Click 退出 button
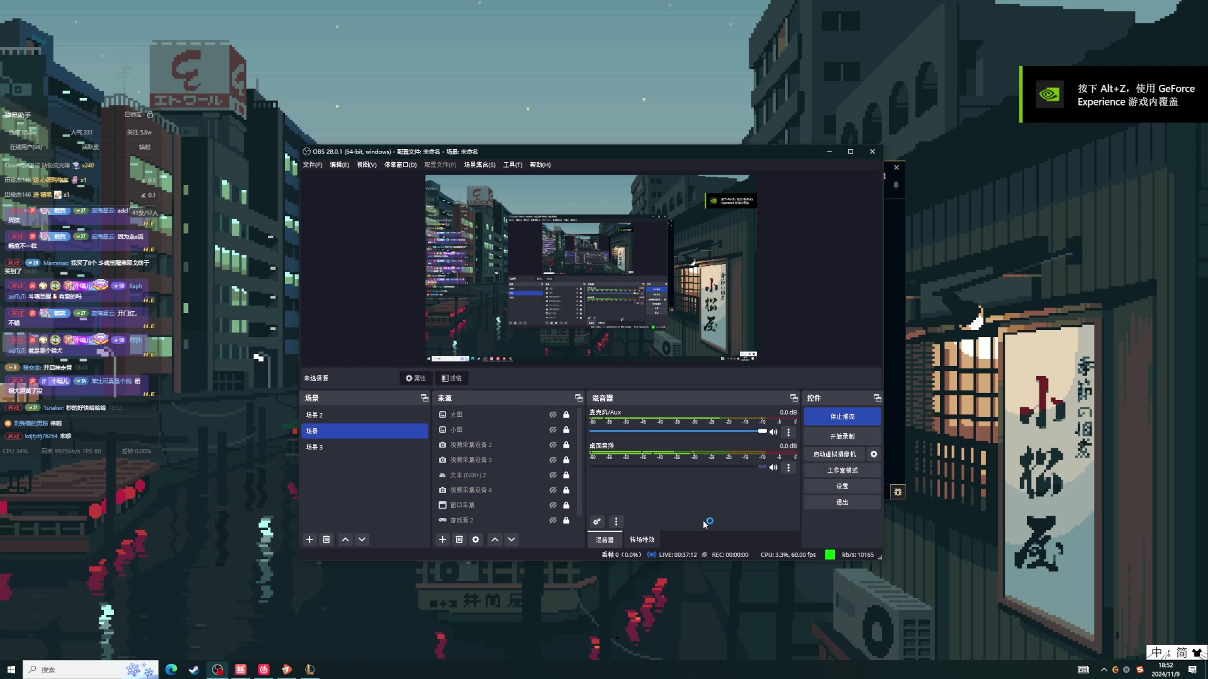This screenshot has height=679, width=1208. [842, 502]
